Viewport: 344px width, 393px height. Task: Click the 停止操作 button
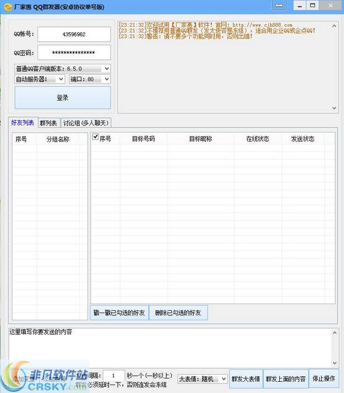coord(324,378)
